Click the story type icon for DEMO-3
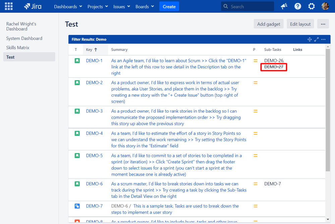This screenshot has height=224, width=335. pyautogui.click(x=77, y=111)
